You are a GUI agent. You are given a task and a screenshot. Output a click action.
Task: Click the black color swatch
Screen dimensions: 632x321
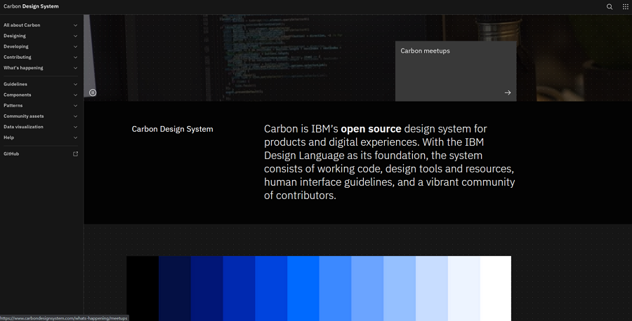point(143,289)
